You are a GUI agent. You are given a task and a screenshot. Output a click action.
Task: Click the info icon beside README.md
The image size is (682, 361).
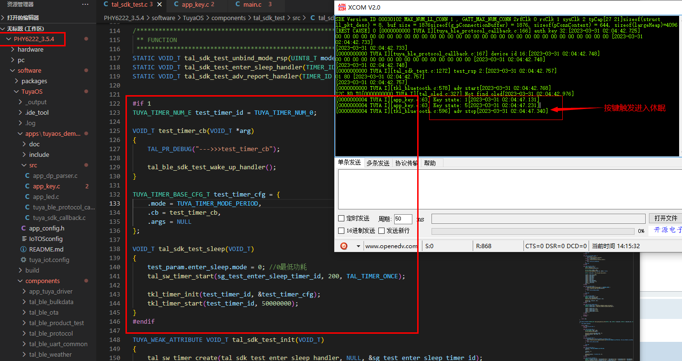[x=23, y=249]
